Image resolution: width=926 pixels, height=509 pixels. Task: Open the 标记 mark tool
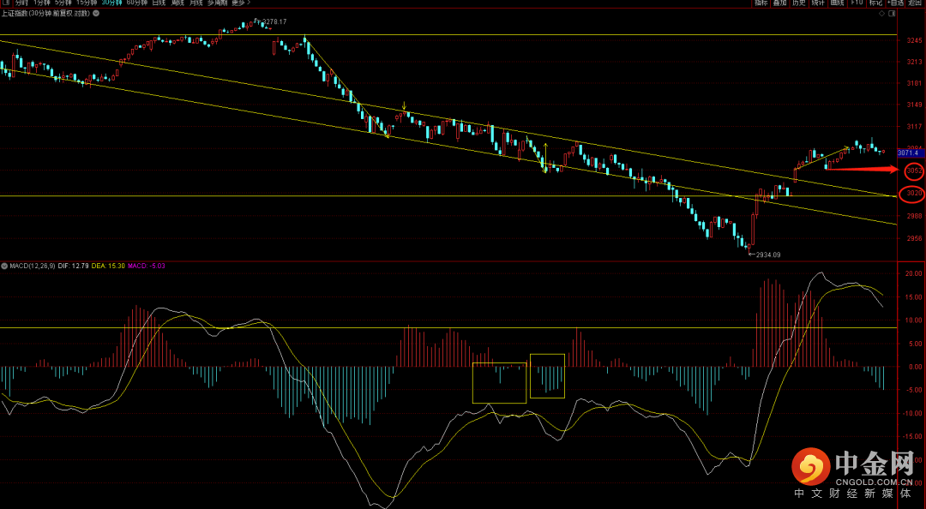click(x=875, y=3)
